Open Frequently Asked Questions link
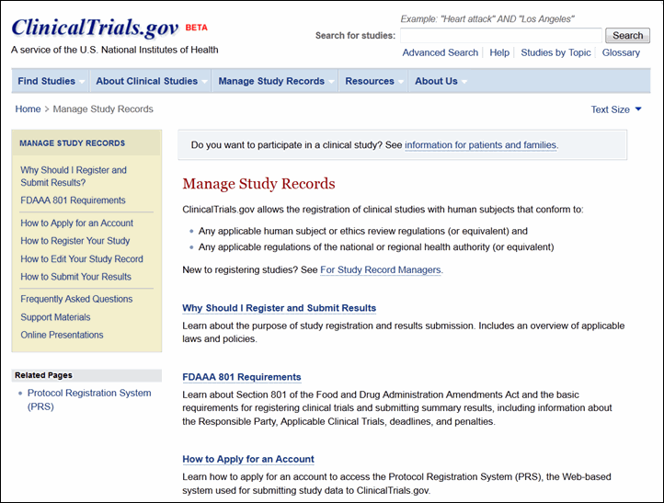The width and height of the screenshot is (664, 503). [76, 299]
